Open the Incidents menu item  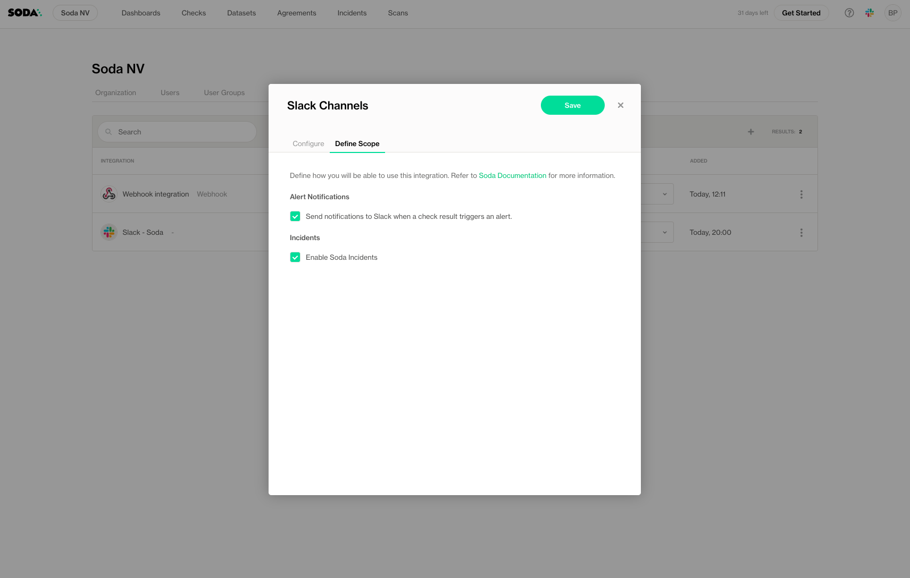click(352, 13)
